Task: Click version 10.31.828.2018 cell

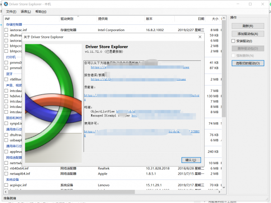Action: pos(158,168)
